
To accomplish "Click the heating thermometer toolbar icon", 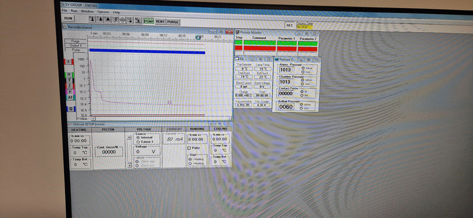I will [92, 19].
